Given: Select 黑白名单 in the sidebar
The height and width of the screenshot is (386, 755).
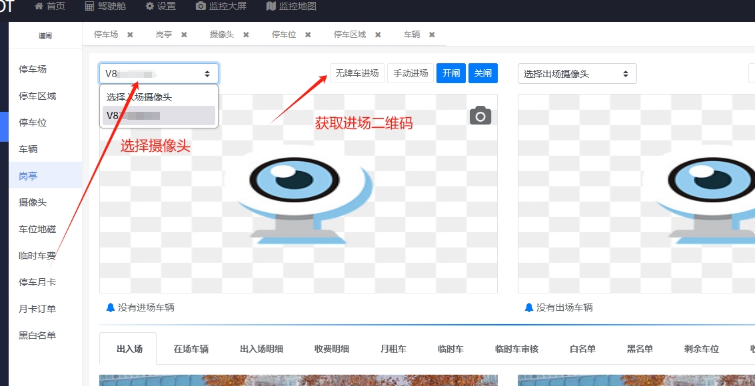Looking at the screenshot, I should 45,335.
